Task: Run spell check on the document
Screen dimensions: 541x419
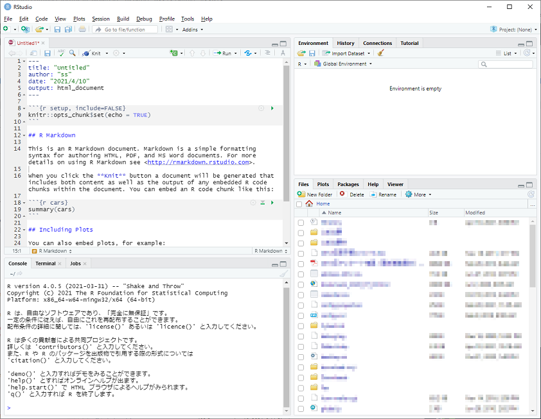Action: tap(62, 53)
